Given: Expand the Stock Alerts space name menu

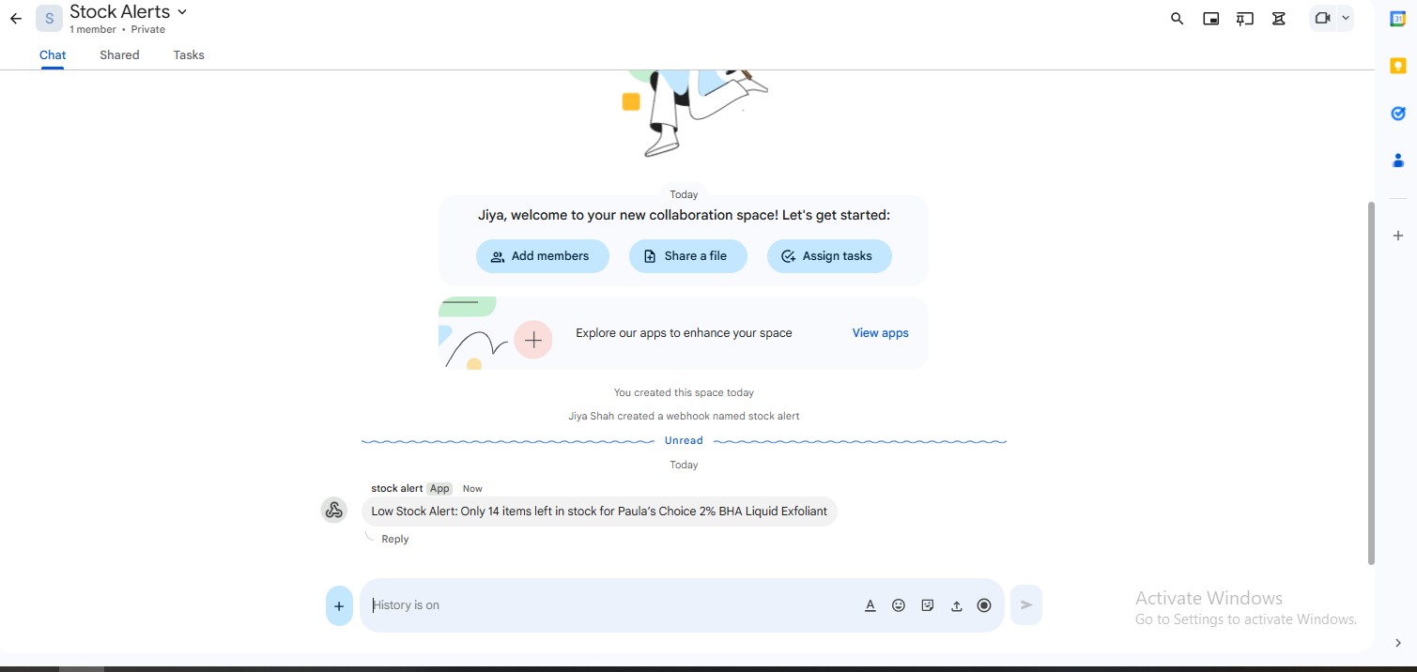Looking at the screenshot, I should pyautogui.click(x=182, y=11).
